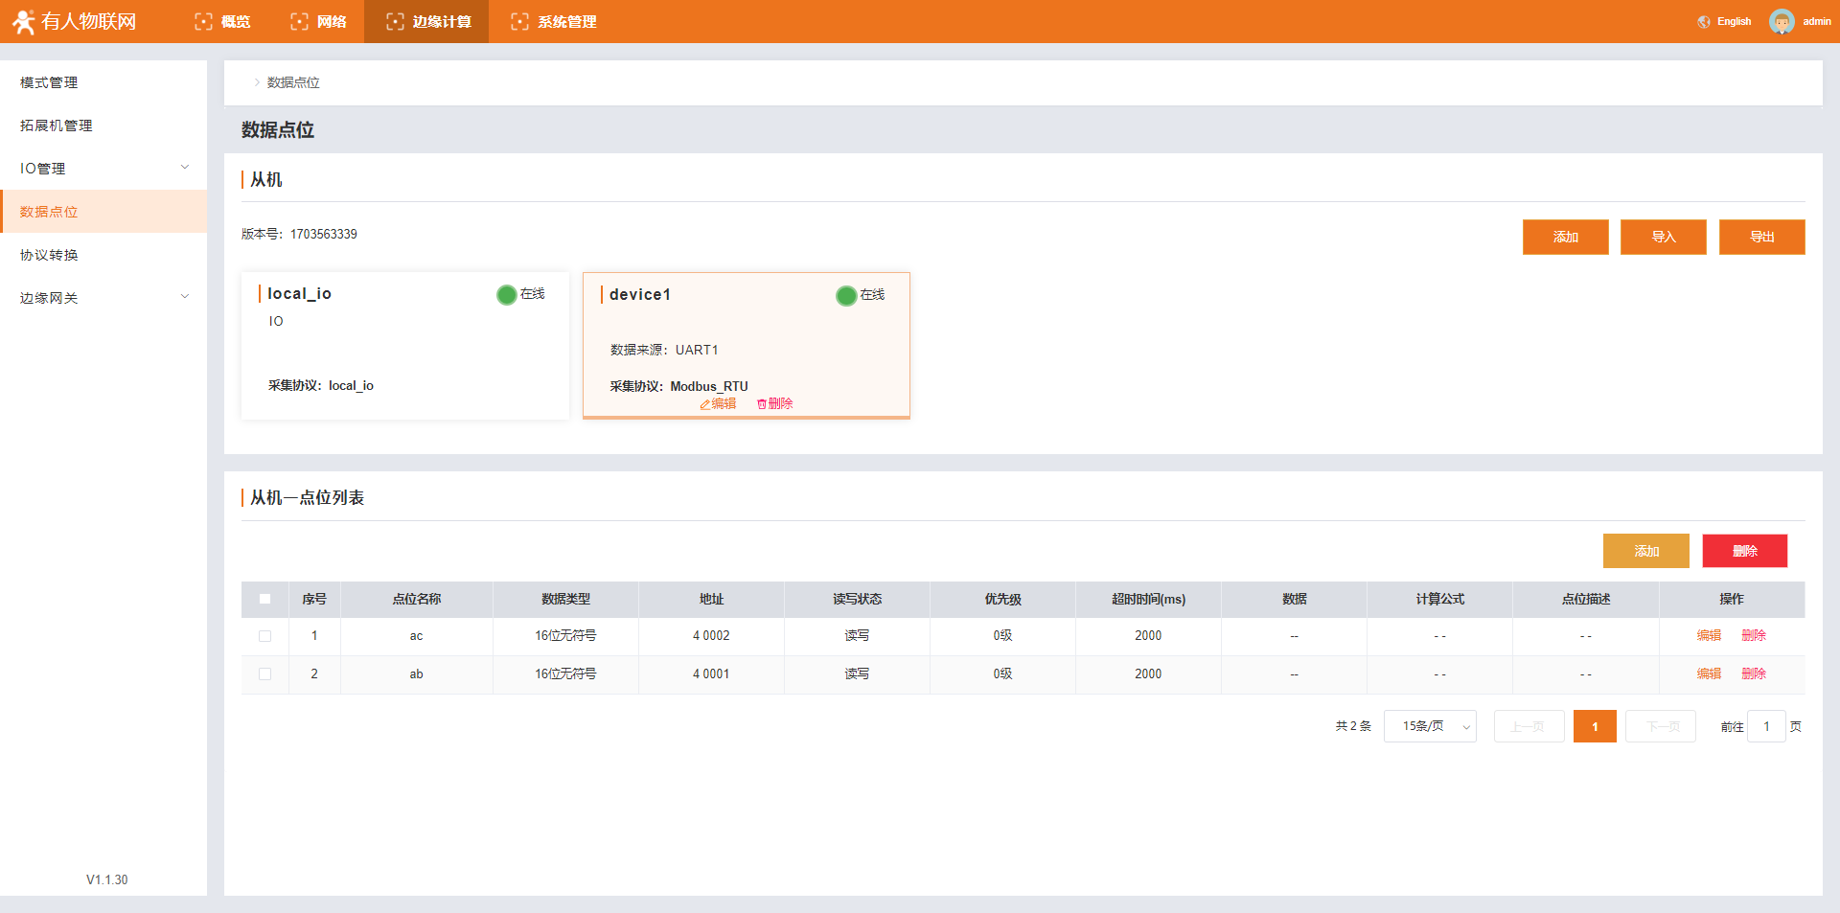Click the 概览 icon in top navigation
Viewport: 1840px width, 913px height.
coord(203,22)
